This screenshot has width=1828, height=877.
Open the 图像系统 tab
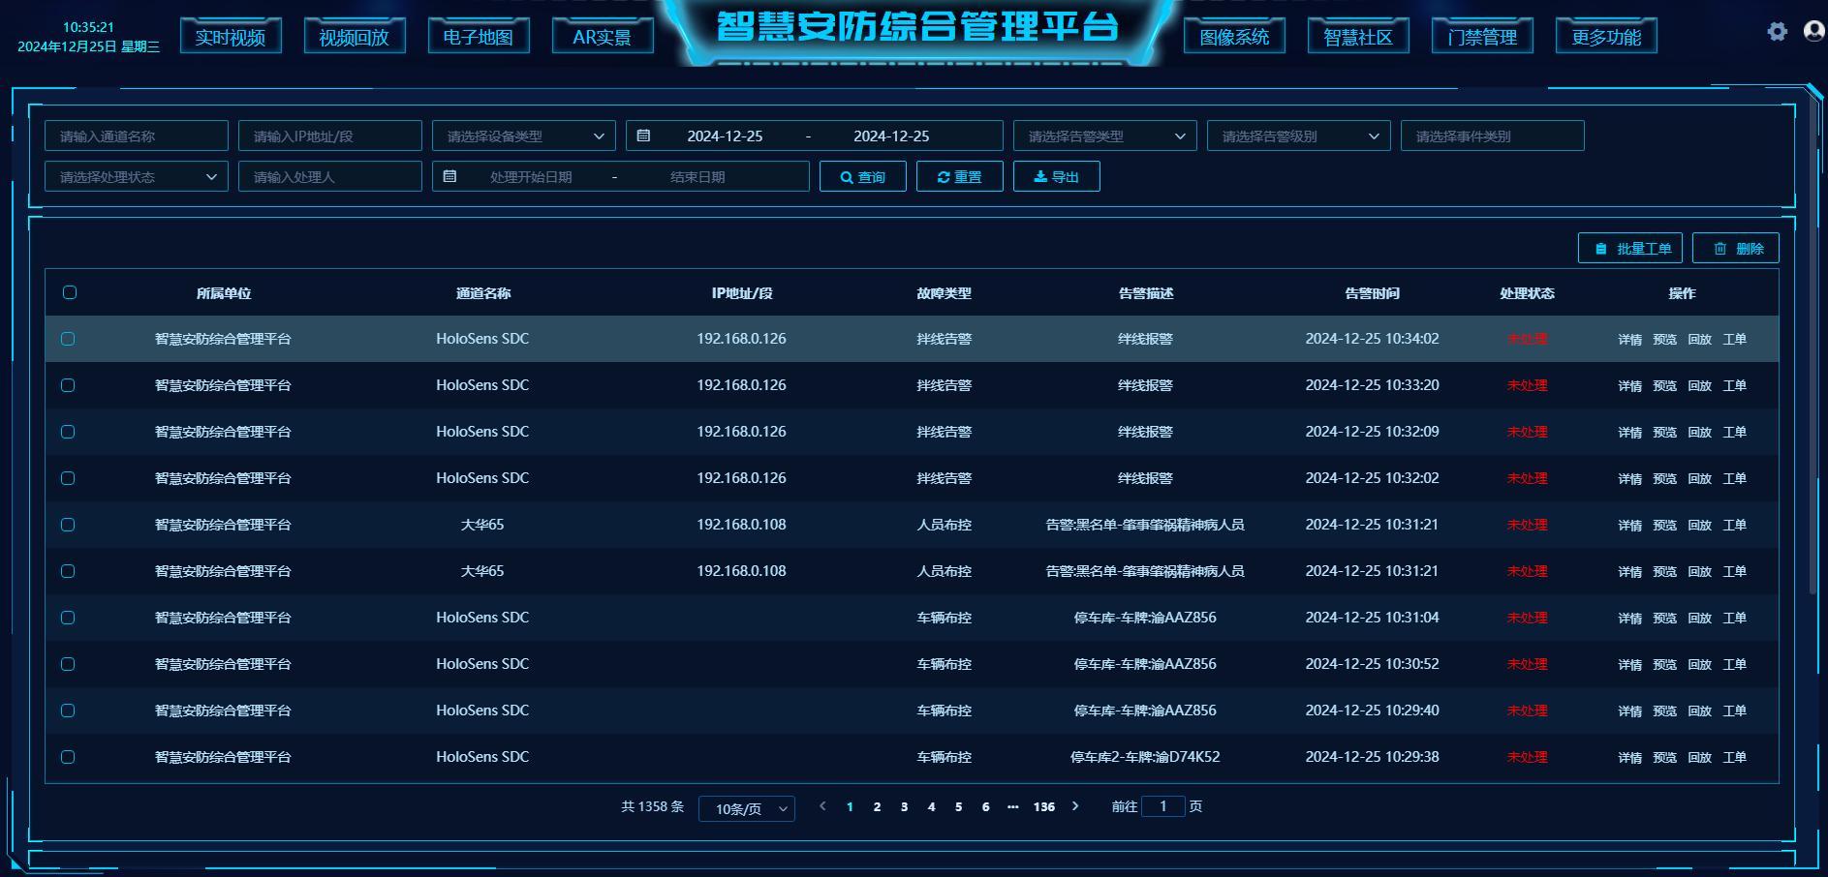tap(1234, 37)
